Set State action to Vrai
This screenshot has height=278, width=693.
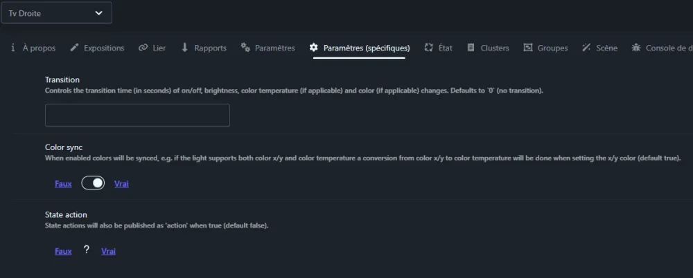108,251
